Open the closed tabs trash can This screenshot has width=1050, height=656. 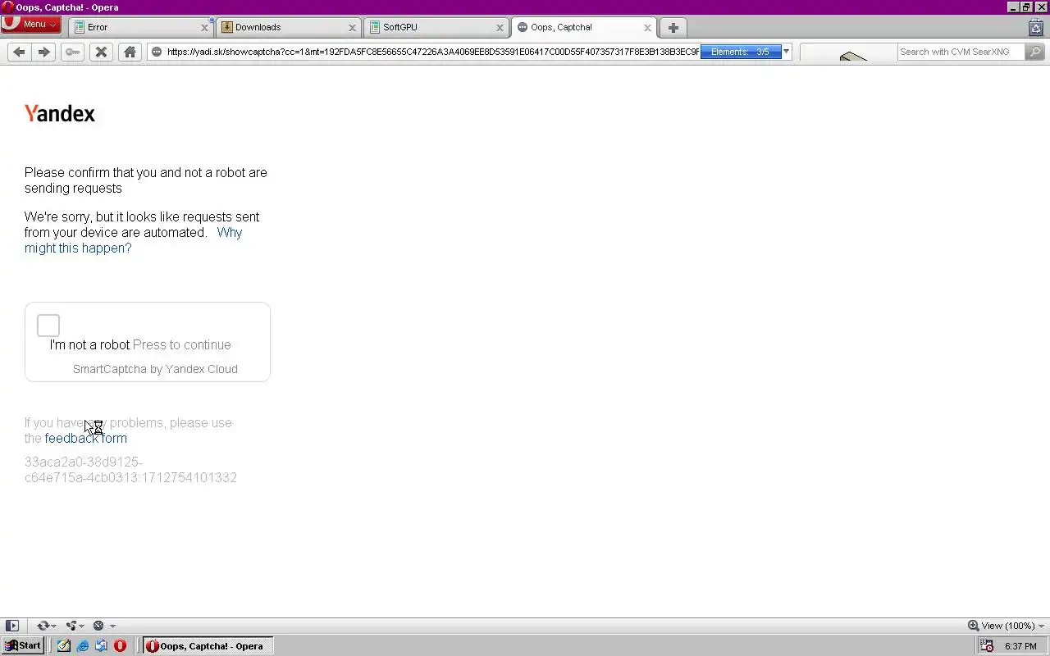tap(1036, 27)
